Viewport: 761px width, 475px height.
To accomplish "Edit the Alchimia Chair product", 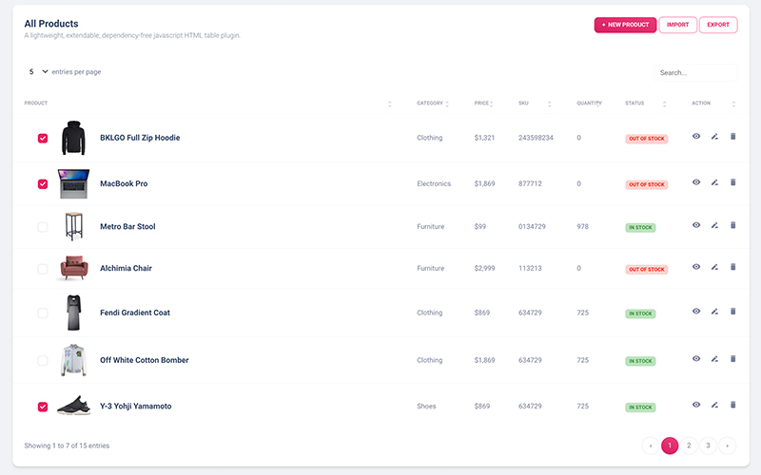I will 714,267.
